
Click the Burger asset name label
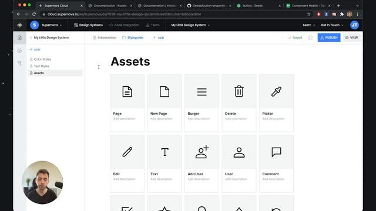(x=193, y=114)
